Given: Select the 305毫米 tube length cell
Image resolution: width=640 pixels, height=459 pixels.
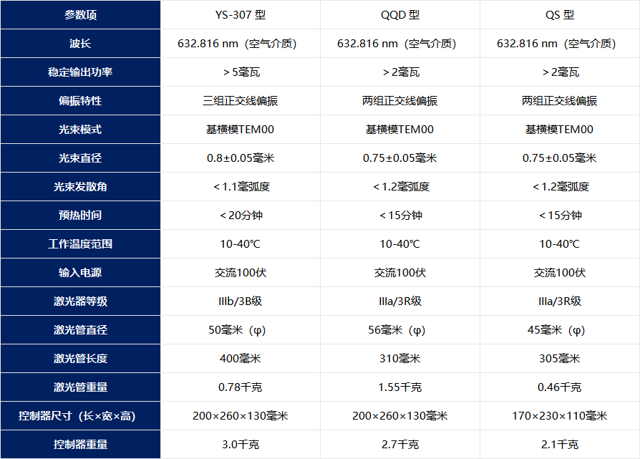Looking at the screenshot, I should [x=559, y=359].
